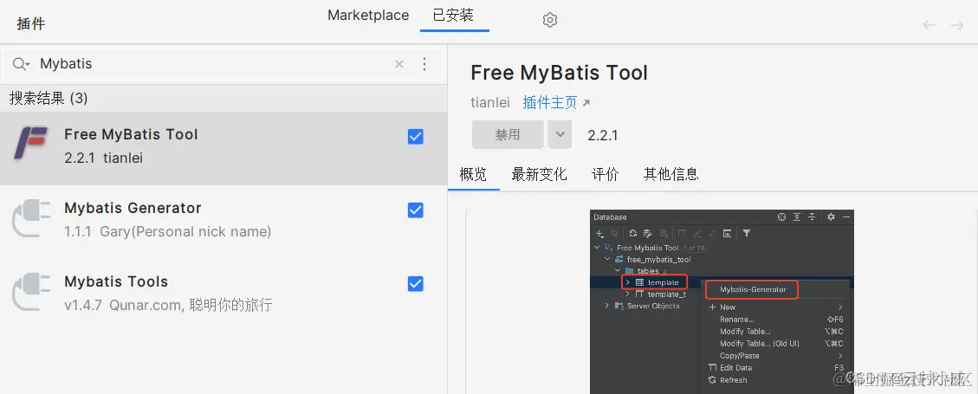Click Rename... in preview context menu
This screenshot has width=978, height=394.
tap(736, 320)
